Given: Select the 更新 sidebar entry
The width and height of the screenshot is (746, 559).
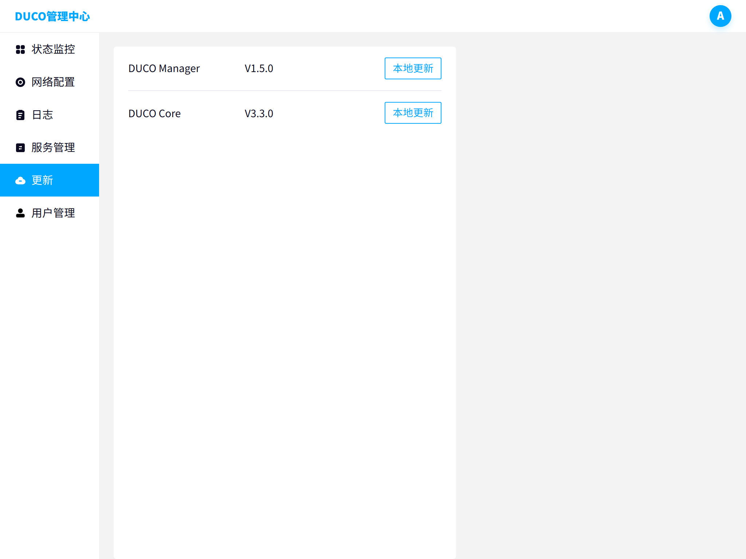Looking at the screenshot, I should (42, 181).
